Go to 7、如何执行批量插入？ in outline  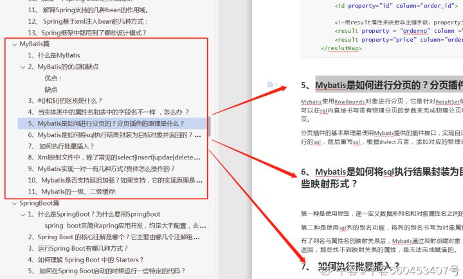[61, 146]
